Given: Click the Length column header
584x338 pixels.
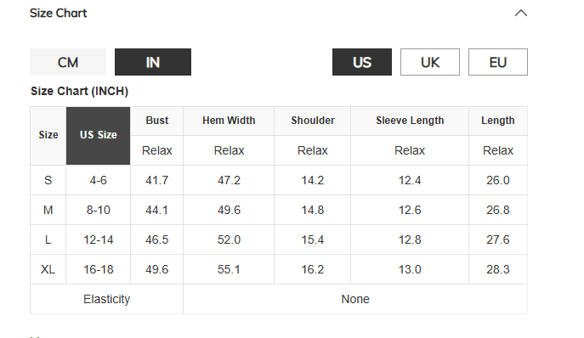Looking at the screenshot, I should coord(498,121).
